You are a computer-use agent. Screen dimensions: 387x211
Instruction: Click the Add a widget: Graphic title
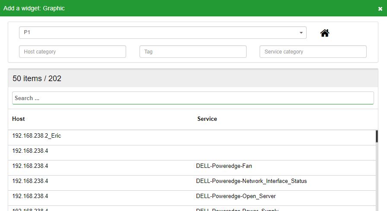(34, 8)
